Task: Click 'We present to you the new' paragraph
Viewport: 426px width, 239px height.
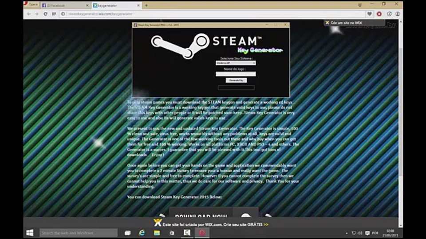Action: [x=213, y=142]
